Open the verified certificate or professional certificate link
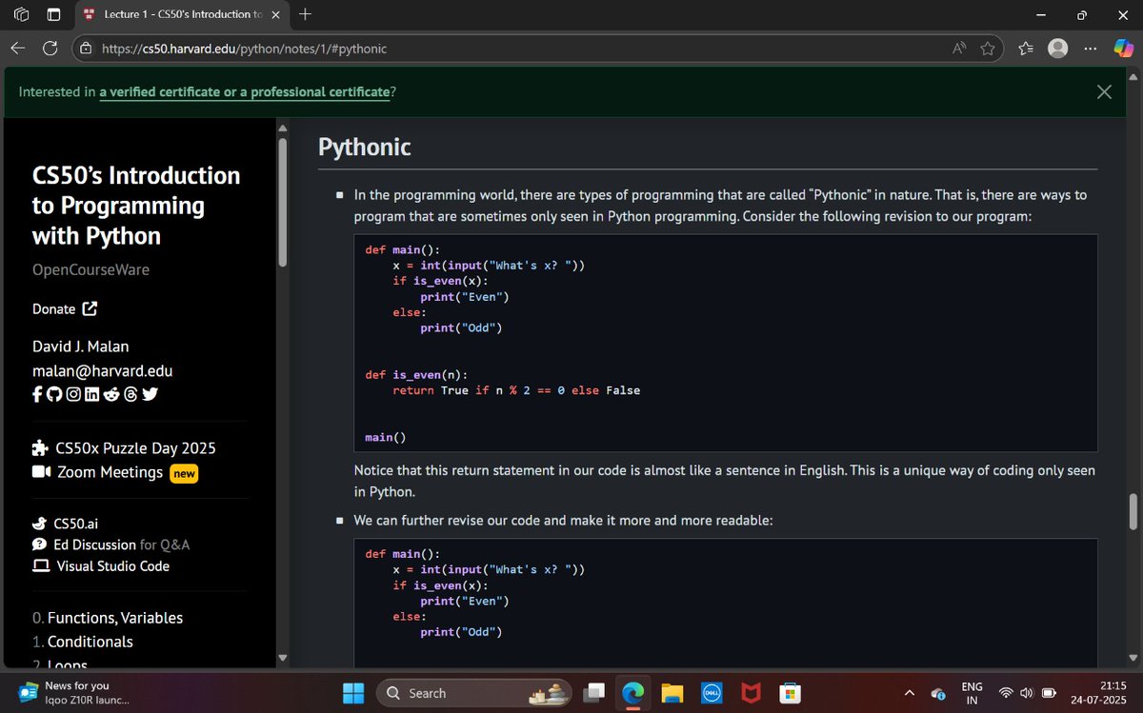 [245, 92]
